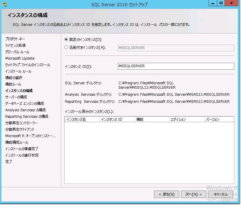Screen dimensions: 241x205
Task: Click the インスタンス名 column header
Action: tap(82, 120)
